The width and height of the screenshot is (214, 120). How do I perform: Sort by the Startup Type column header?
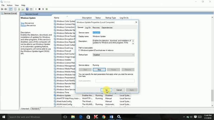(111, 18)
